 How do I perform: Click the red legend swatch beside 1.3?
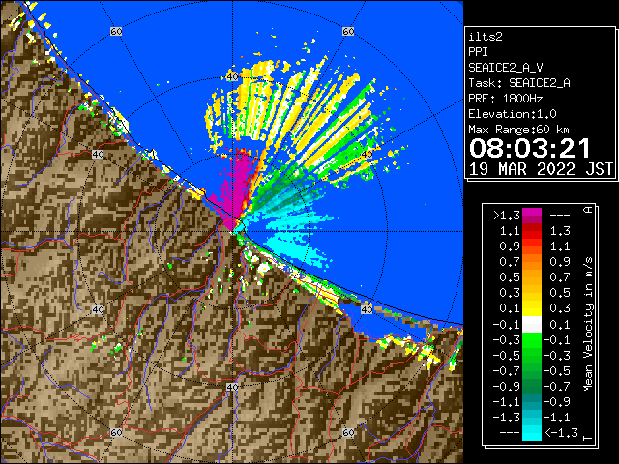[x=532, y=231]
